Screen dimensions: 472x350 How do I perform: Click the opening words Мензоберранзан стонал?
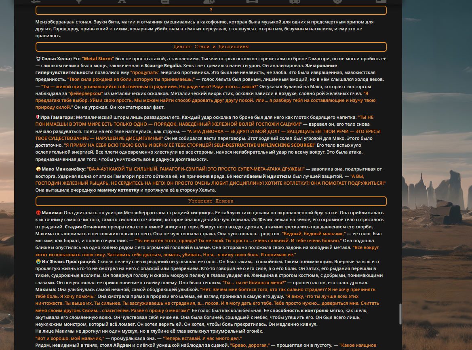[63, 22]
